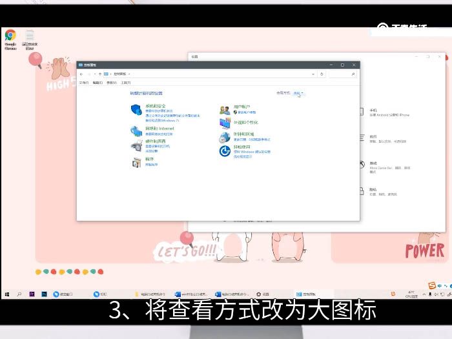This screenshot has width=452, height=339.
Task: Click the Back arrow in Control Panel
Action: point(81,74)
